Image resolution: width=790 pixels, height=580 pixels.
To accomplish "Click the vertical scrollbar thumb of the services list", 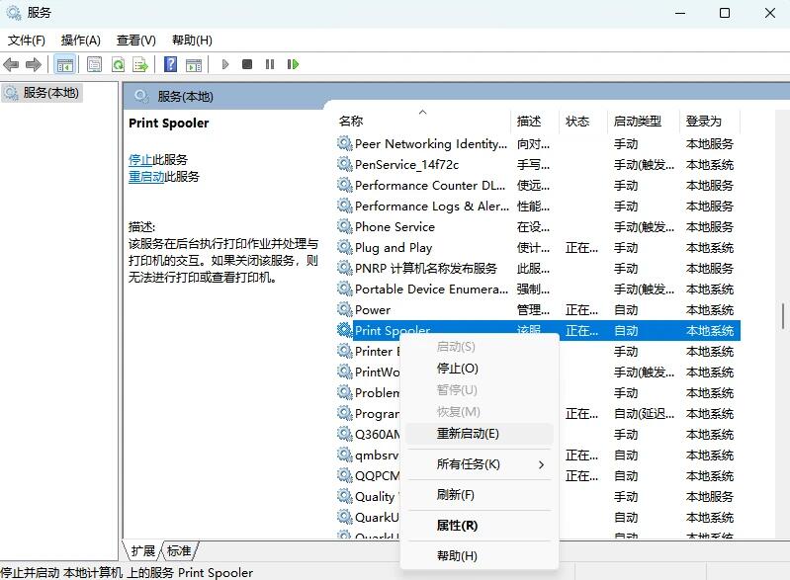I will coord(783,316).
